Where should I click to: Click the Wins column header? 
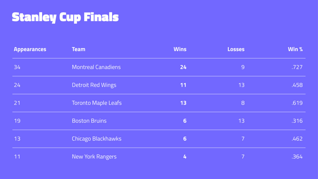point(180,49)
